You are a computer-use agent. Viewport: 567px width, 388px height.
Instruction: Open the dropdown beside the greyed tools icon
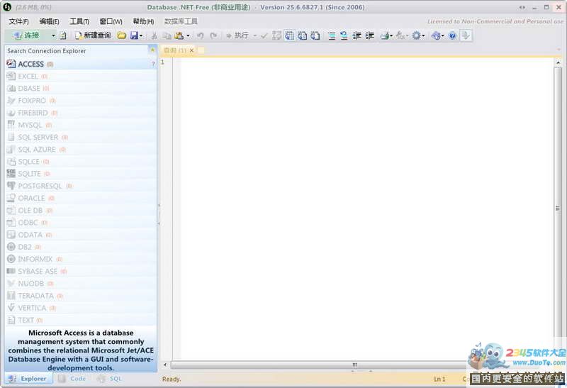point(407,35)
